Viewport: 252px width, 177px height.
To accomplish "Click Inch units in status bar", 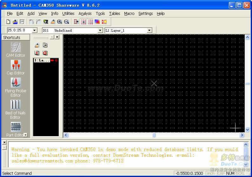I will (x=211, y=173).
